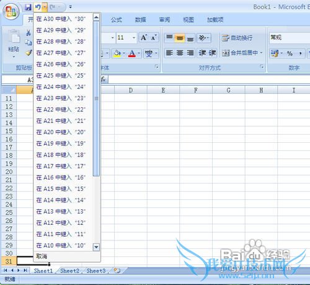Apply fill color paint bucket
310x285 pixels.
click(117, 53)
